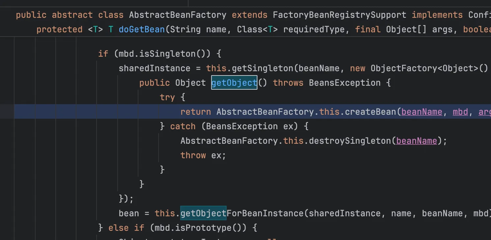Click the gutter beside the highlighted return line
The width and height of the screenshot is (491, 240).
click(7, 112)
